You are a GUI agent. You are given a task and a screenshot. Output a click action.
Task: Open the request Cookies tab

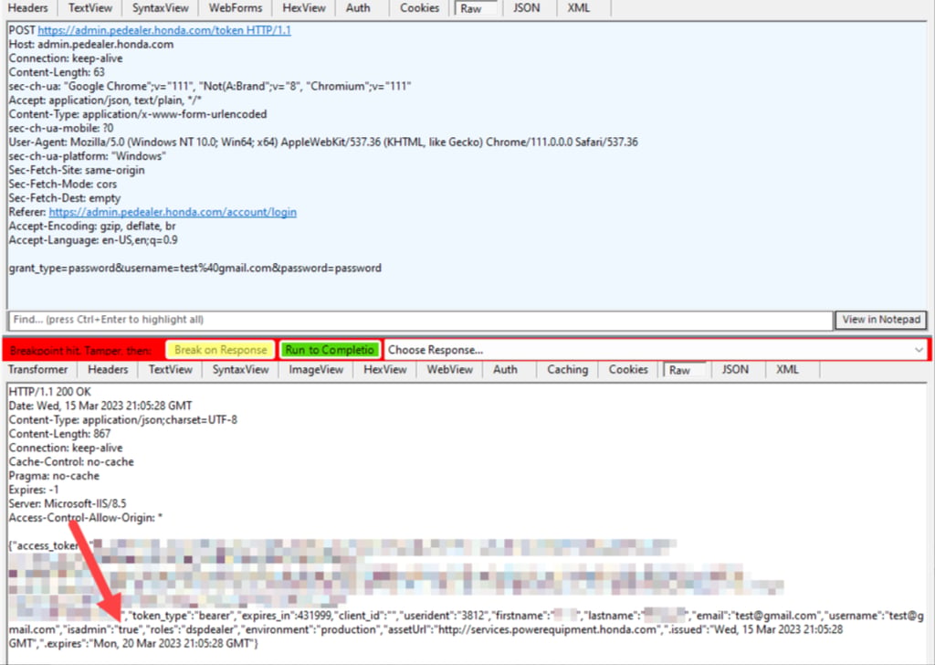tap(419, 7)
